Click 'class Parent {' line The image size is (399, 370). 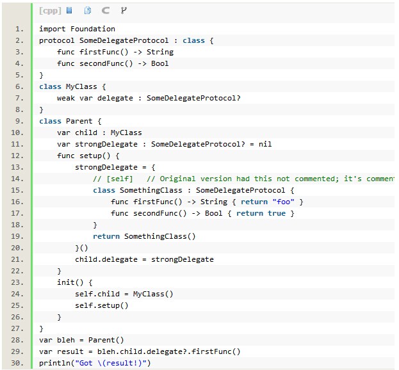coord(70,121)
